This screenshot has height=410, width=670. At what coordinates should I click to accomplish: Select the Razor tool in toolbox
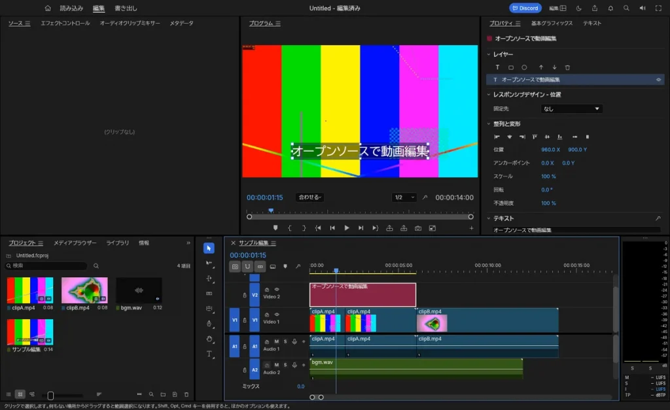click(x=209, y=294)
